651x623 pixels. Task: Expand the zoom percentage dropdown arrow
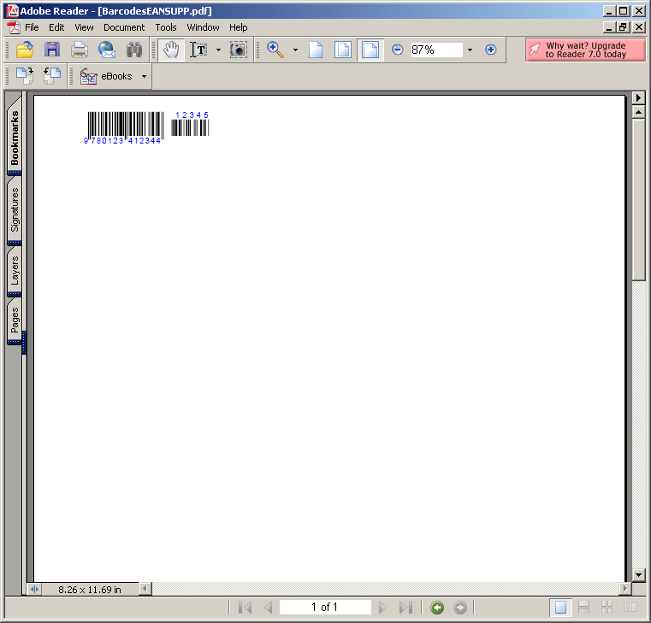[470, 50]
